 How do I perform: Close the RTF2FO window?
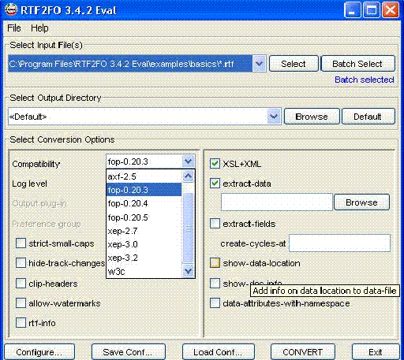391,10
